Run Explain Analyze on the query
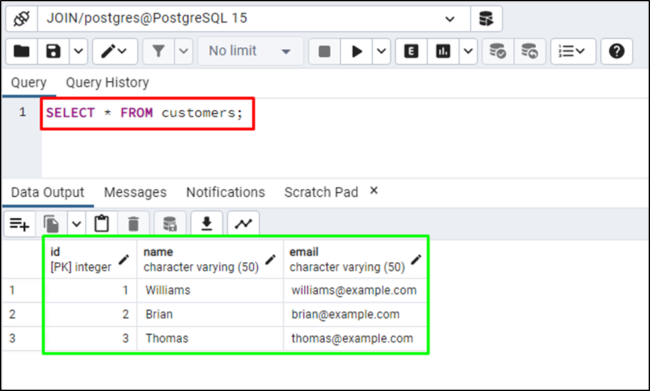 (x=442, y=51)
